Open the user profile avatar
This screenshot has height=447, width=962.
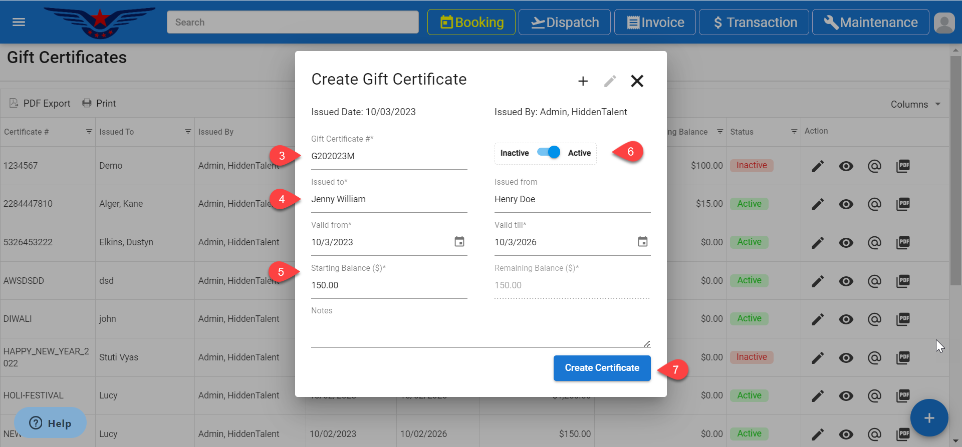point(944,23)
